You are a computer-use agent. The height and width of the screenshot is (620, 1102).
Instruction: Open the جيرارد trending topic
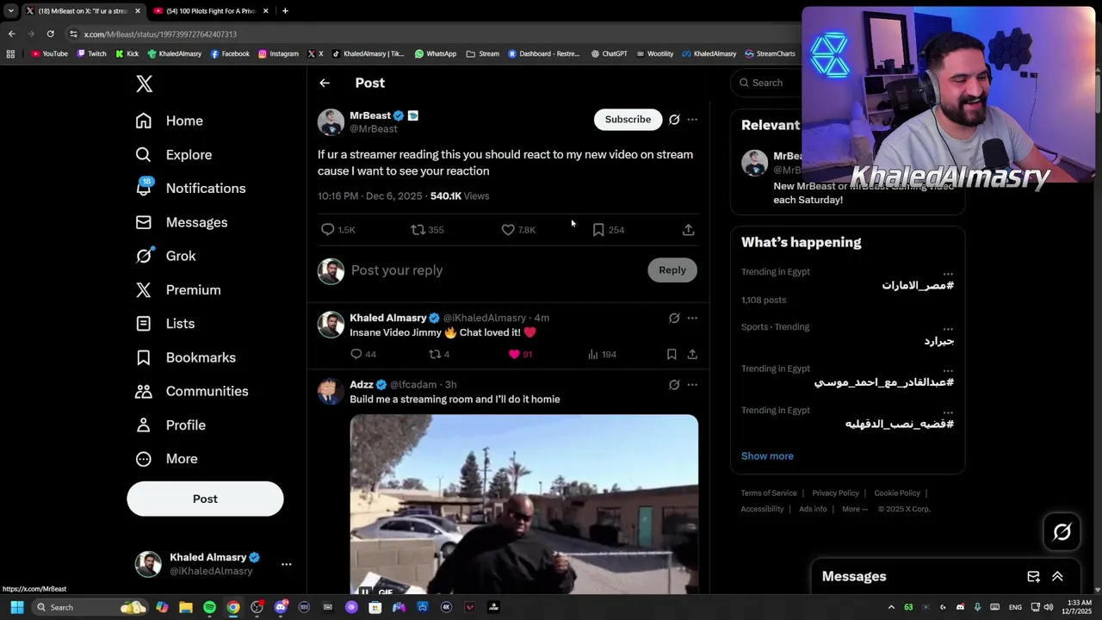click(938, 341)
